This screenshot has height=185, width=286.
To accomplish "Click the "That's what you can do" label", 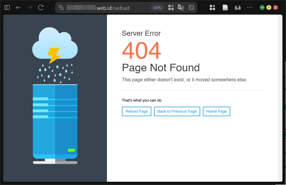I will [x=142, y=100].
